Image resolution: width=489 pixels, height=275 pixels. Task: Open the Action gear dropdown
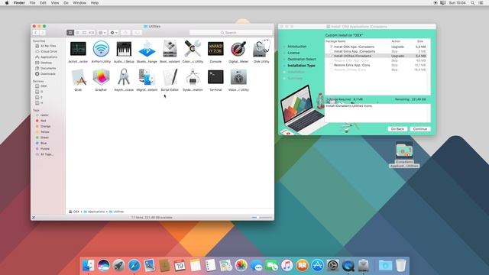[x=114, y=32]
